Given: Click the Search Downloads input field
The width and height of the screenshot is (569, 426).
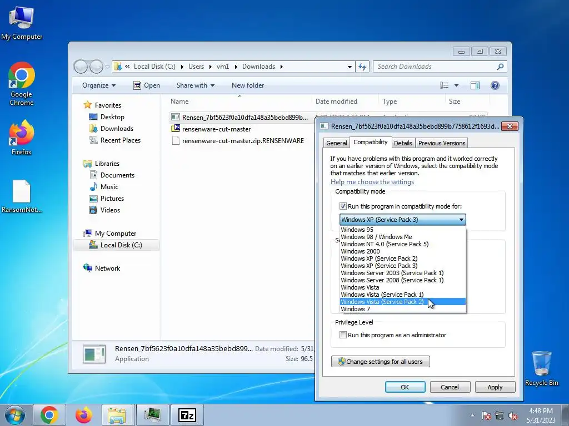Looking at the screenshot, I should click(x=435, y=67).
